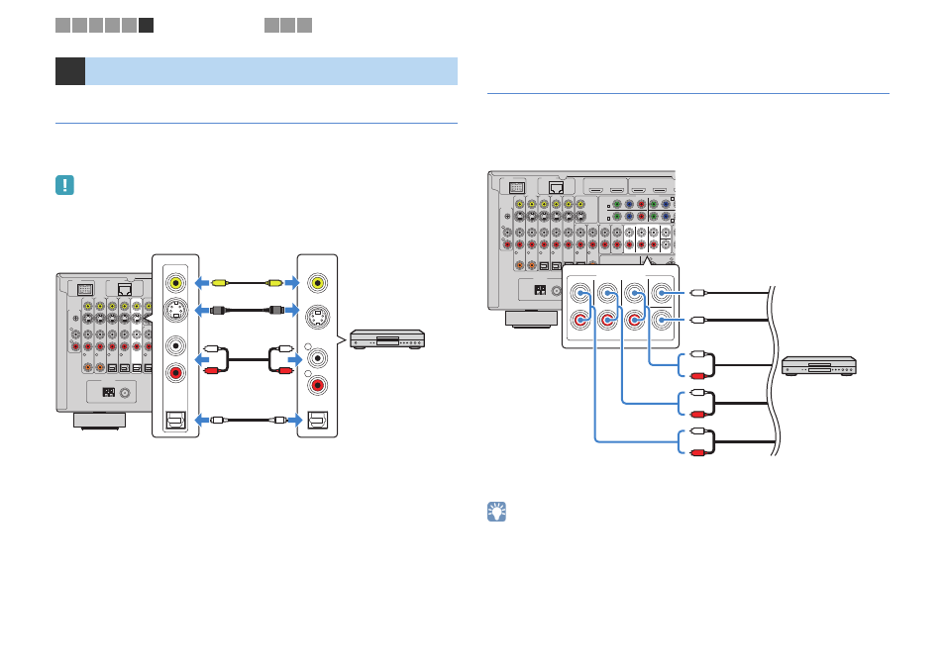945x668 pixels.
Task: Click the lightbulb tip icon
Action: coord(496,512)
